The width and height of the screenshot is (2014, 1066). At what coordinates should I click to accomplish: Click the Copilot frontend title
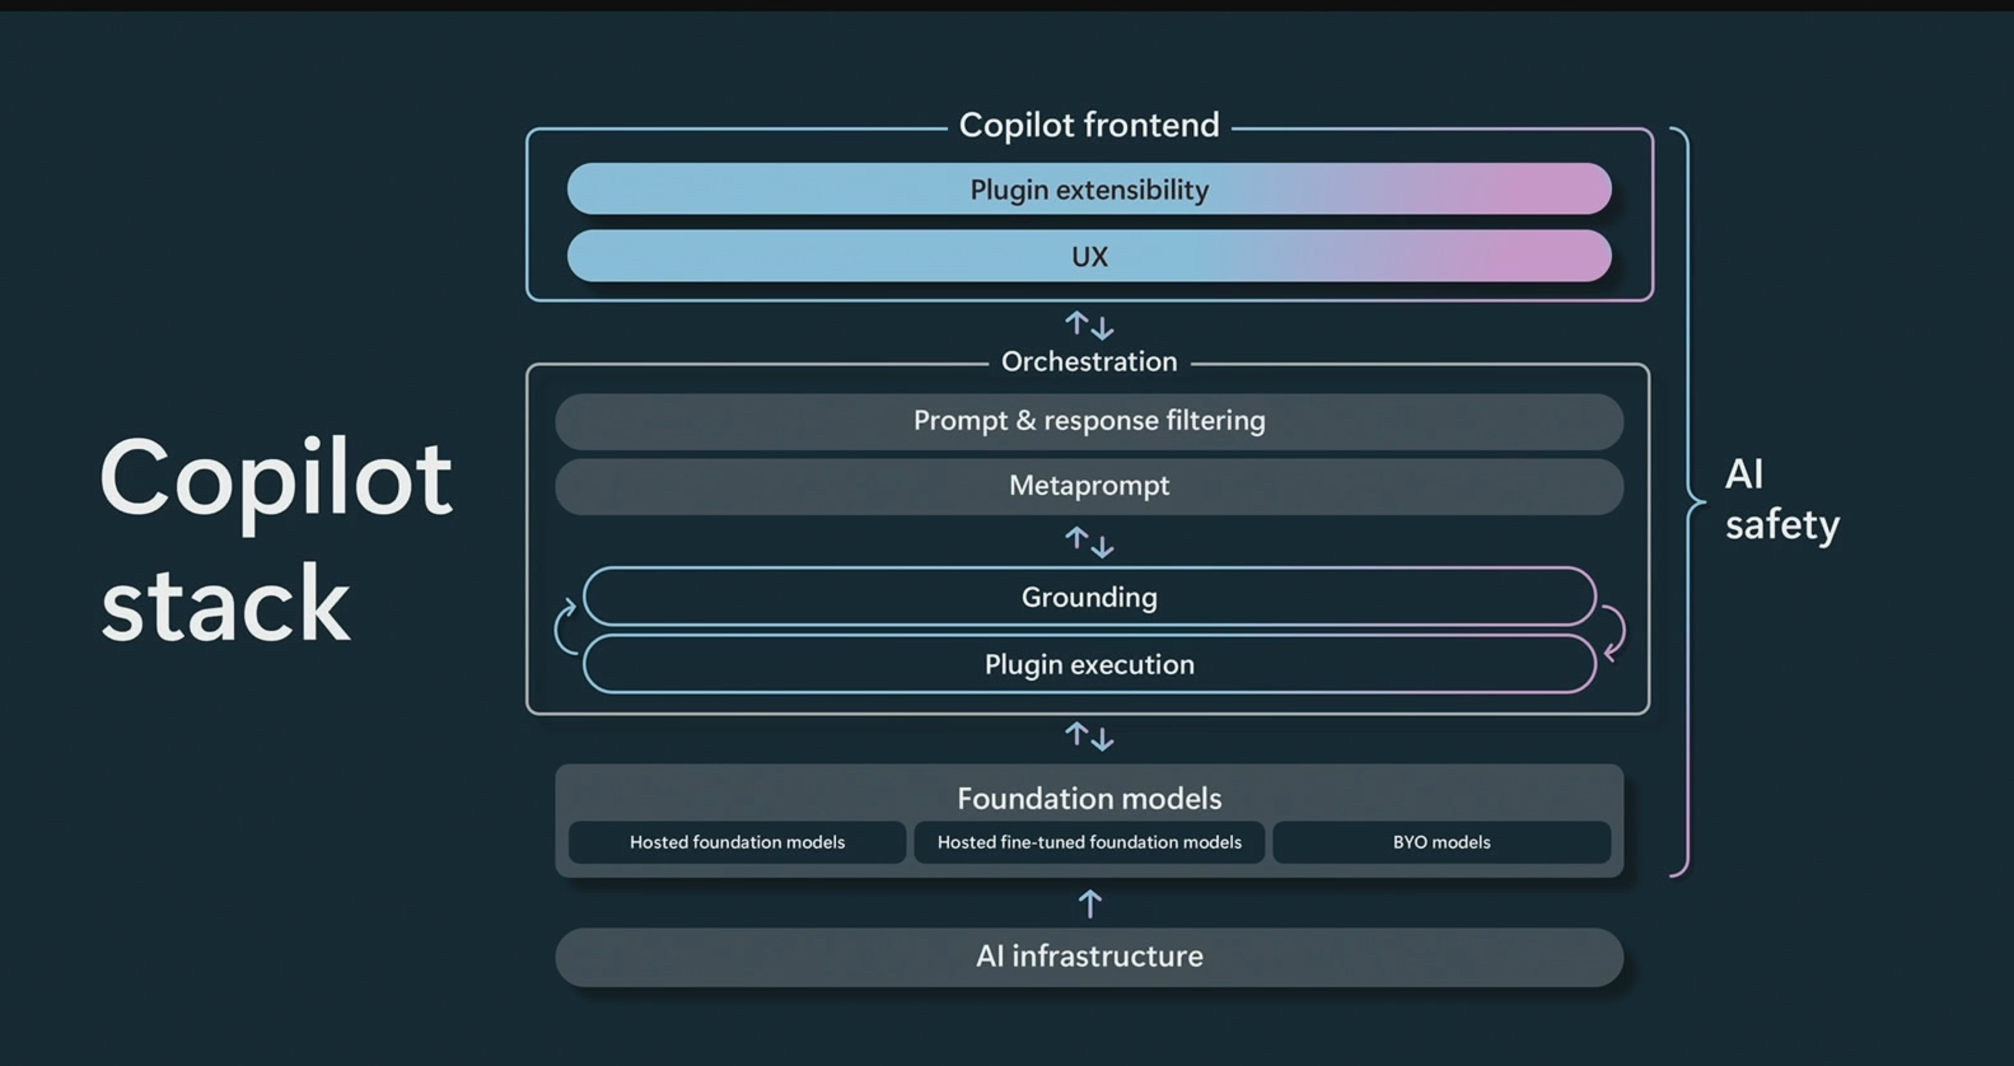(1089, 125)
